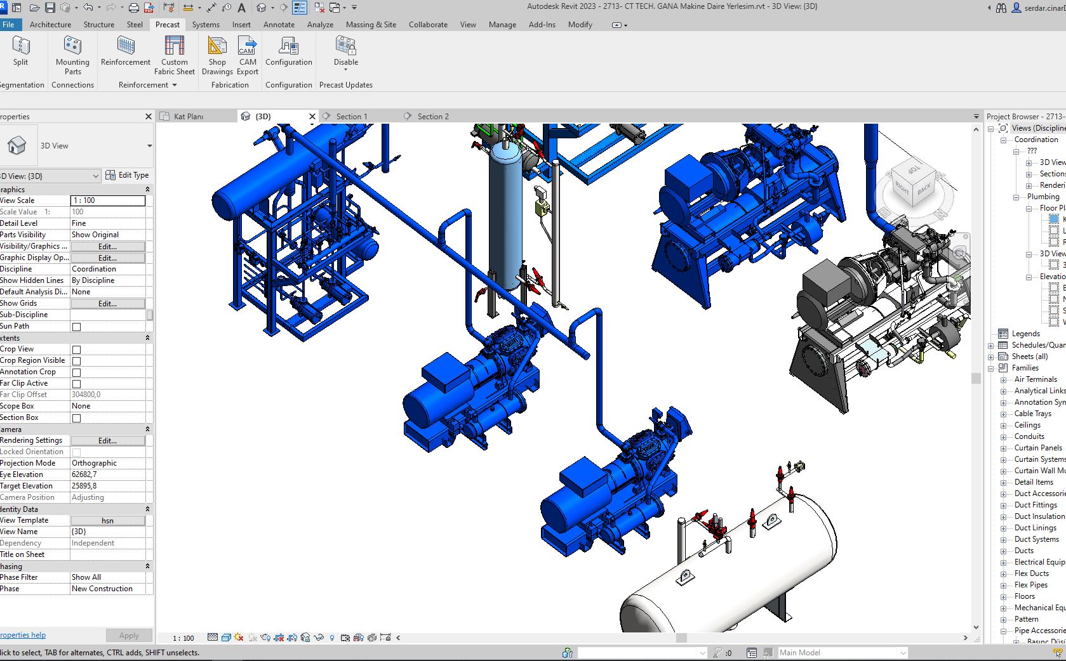Open the Collaborate ribbon tab
The image size is (1066, 661).
click(x=427, y=25)
